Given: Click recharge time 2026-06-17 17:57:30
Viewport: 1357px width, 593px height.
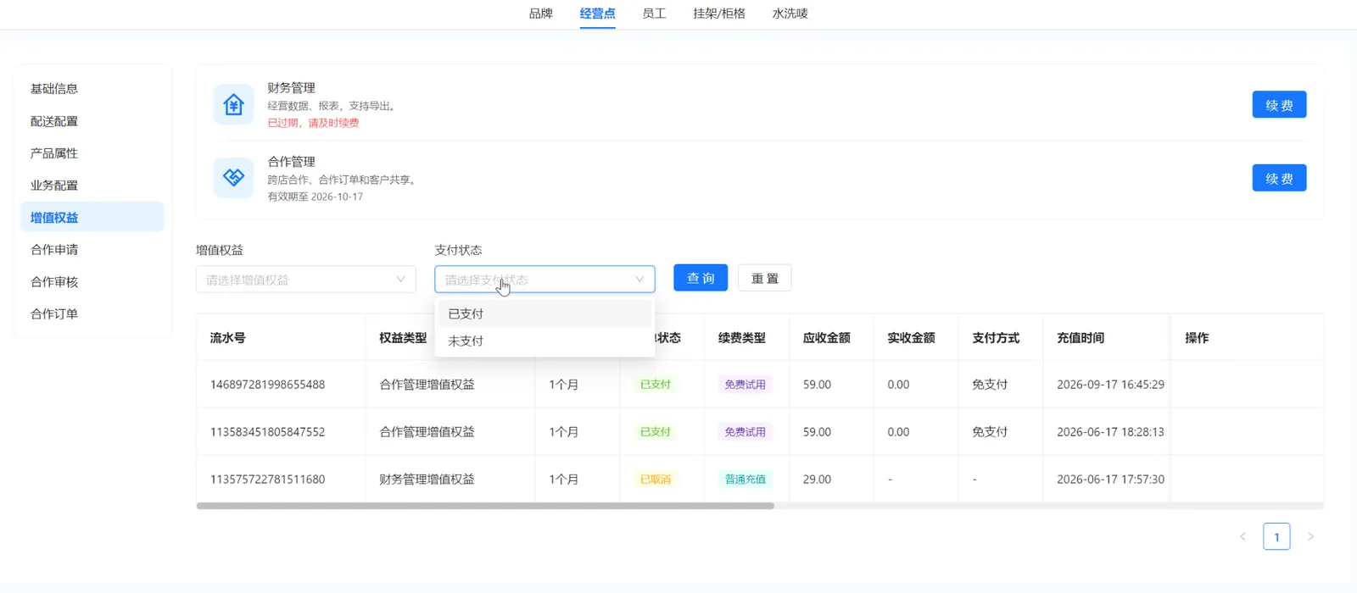Looking at the screenshot, I should pyautogui.click(x=1110, y=479).
